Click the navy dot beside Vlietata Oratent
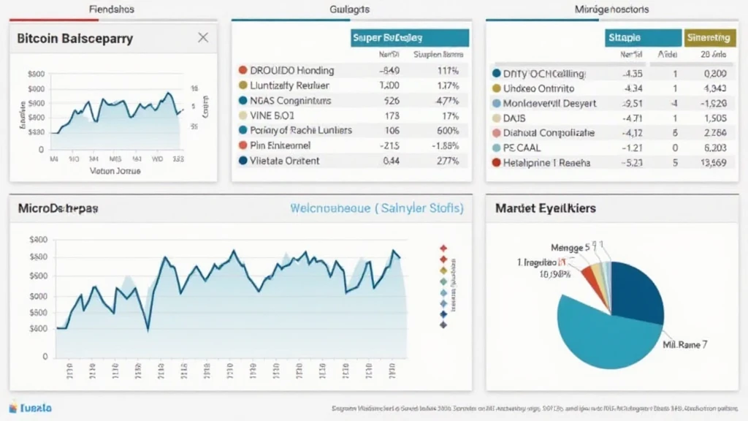 (x=243, y=161)
